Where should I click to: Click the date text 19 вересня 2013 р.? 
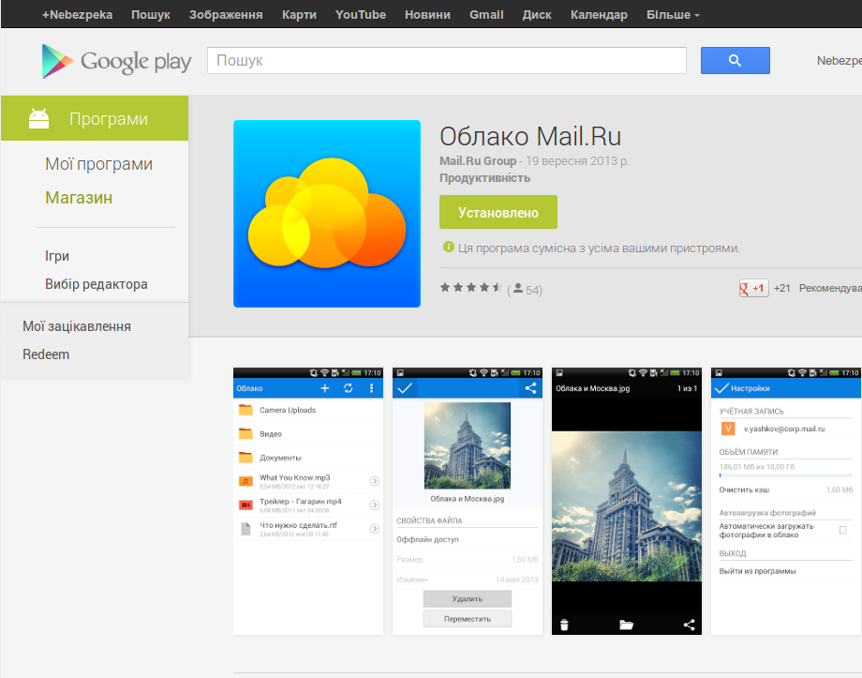[577, 160]
